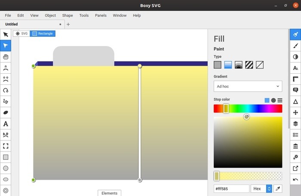Set fill type to solid color
The image size is (301, 196).
coord(218,65)
